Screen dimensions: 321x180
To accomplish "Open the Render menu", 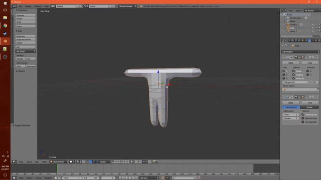I will 28,6.
